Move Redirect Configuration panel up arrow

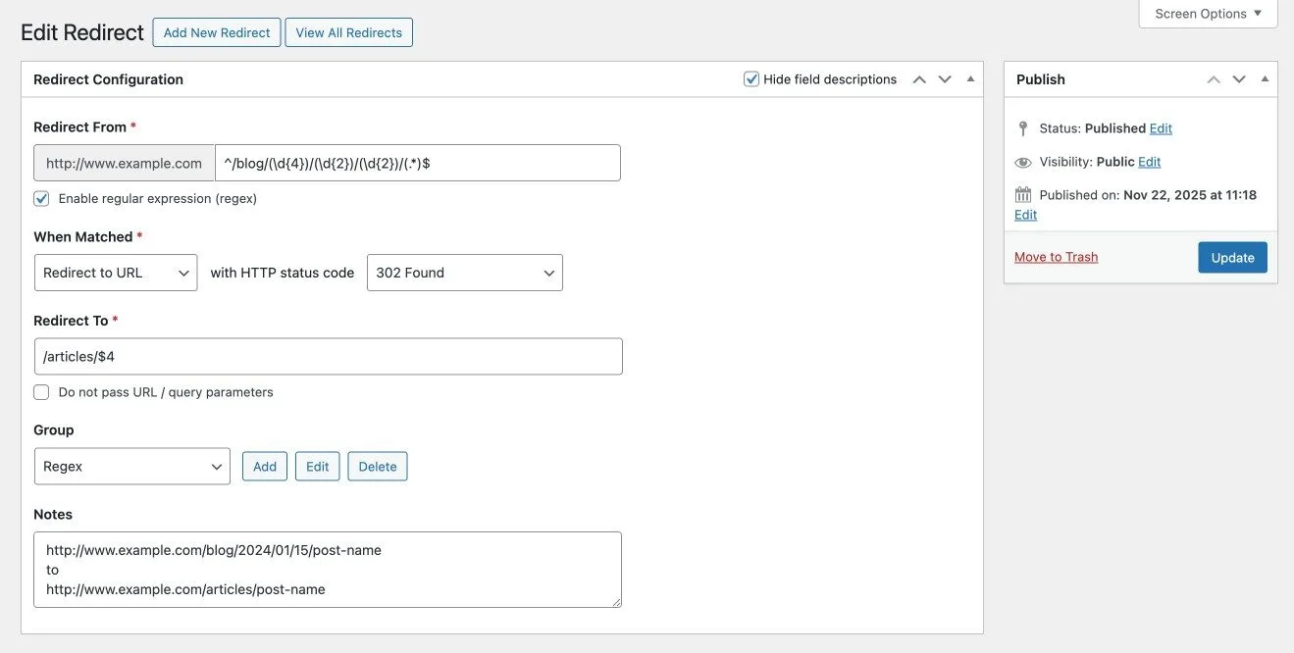pyautogui.click(x=919, y=79)
